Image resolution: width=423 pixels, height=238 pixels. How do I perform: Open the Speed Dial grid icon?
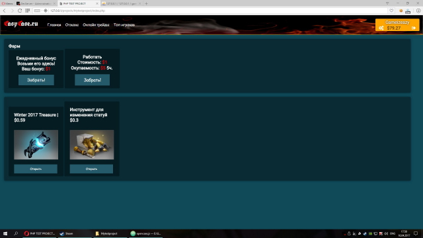pyautogui.click(x=28, y=11)
